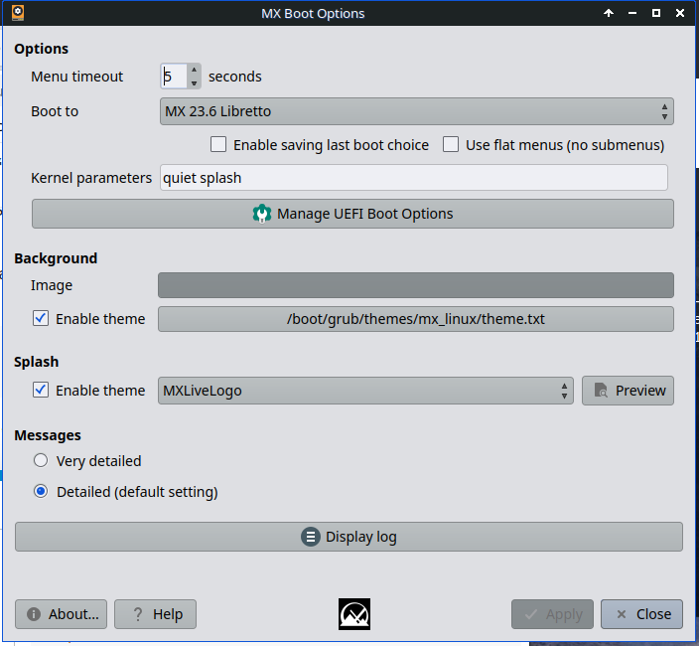This screenshot has height=646, width=699.
Task: Click the keep-window-on-top arrow in title bar
Action: point(609,14)
